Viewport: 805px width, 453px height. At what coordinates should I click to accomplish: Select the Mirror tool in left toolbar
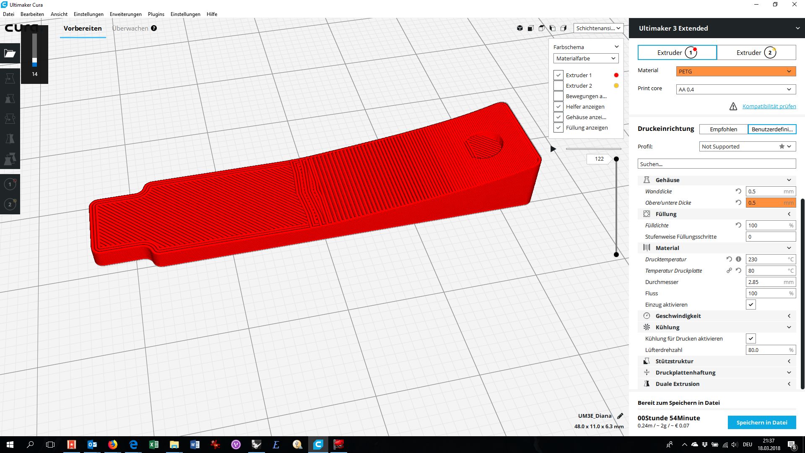(x=10, y=139)
